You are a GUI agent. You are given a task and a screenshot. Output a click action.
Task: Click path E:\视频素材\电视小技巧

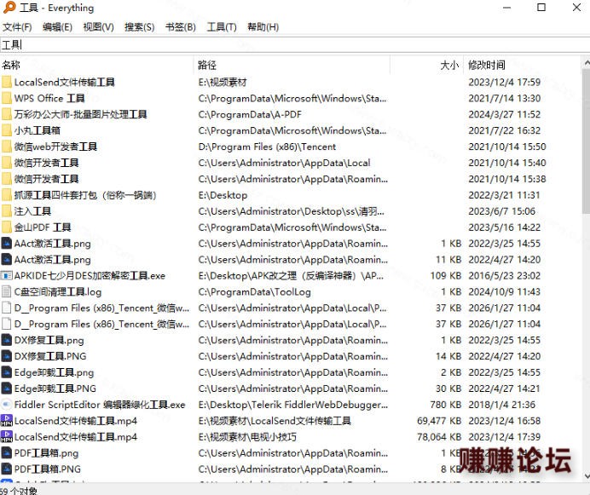(x=247, y=437)
